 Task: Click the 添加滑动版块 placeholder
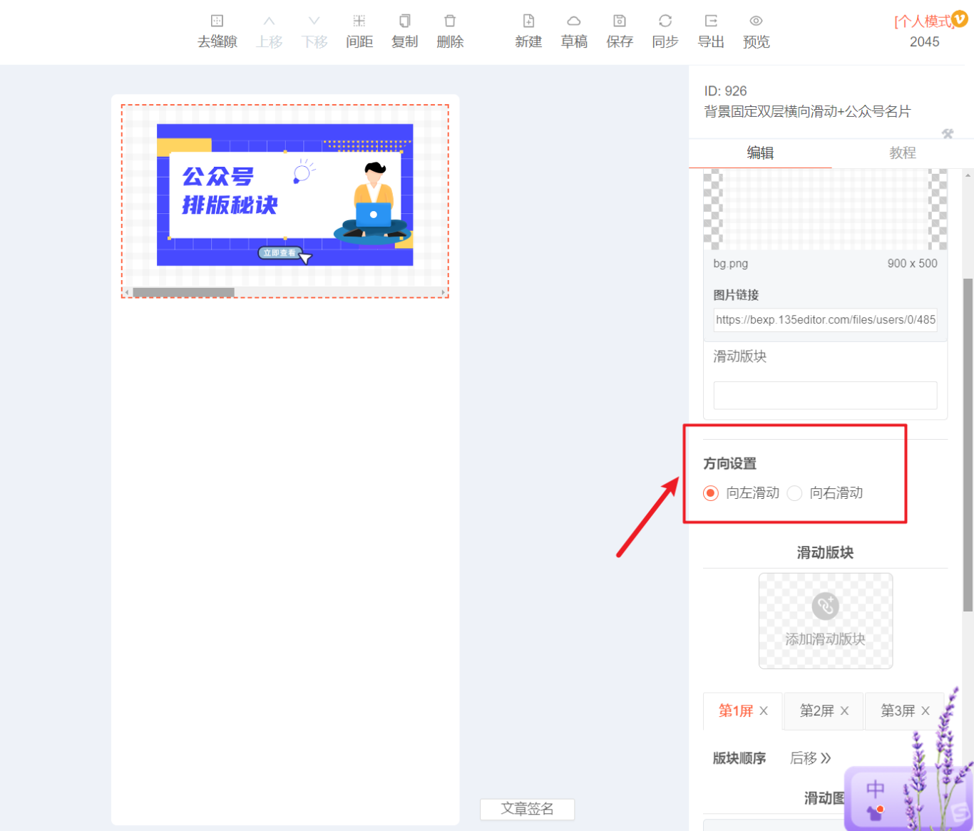(826, 621)
